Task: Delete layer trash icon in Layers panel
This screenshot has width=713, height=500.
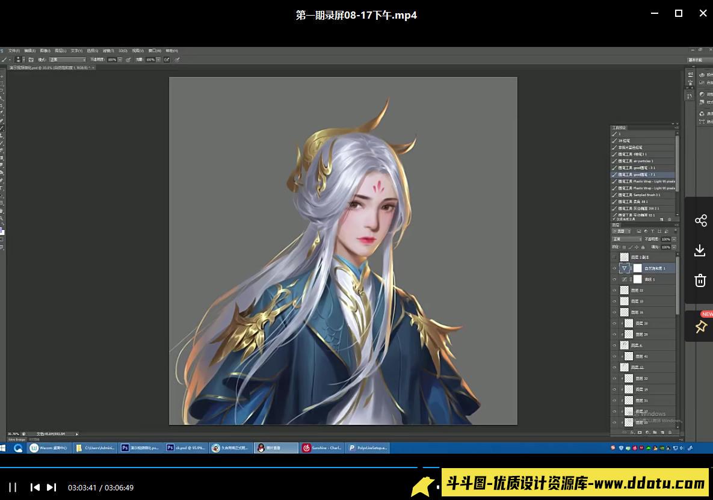Action: pos(670,432)
